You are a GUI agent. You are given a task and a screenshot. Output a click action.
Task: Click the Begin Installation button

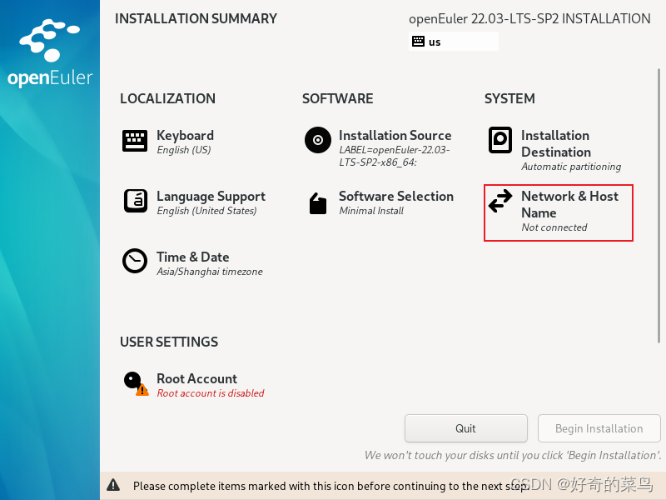(599, 428)
